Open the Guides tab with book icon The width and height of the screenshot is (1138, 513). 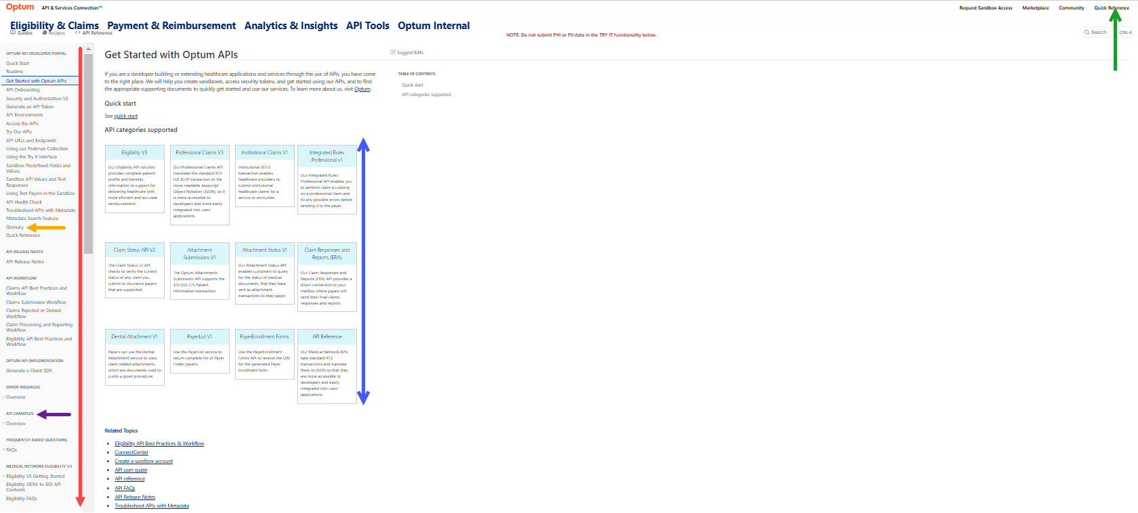tap(22, 32)
